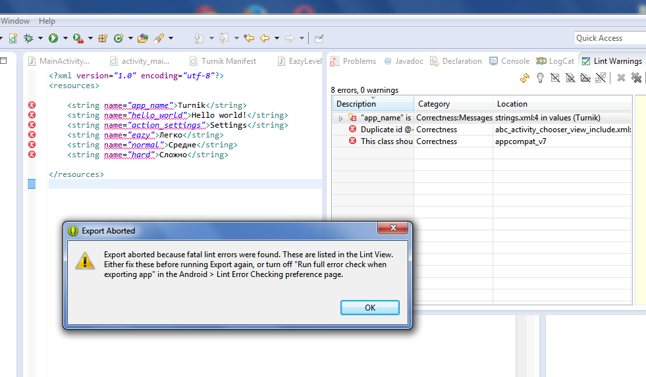The width and height of the screenshot is (646, 377).
Task: Expand the "app_name" lint error row
Action: [340, 118]
